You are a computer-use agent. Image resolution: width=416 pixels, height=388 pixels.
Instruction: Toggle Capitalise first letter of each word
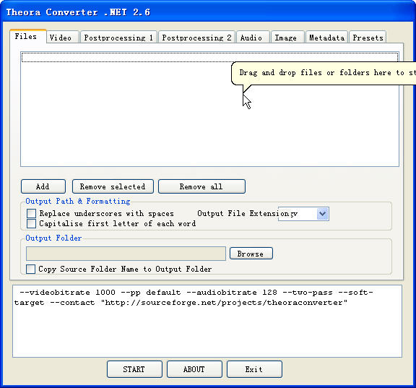click(31, 223)
